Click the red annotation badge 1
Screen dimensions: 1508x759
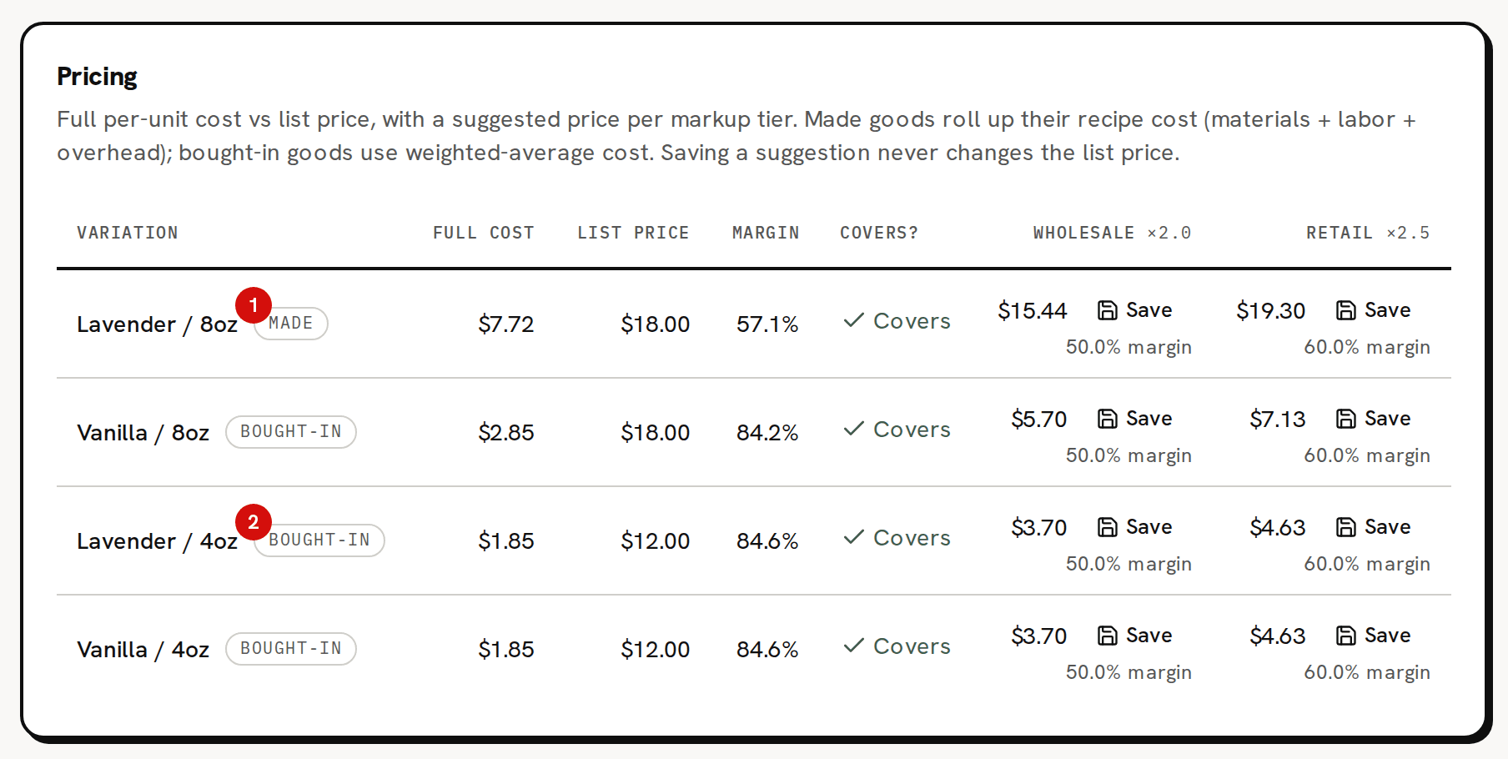click(x=254, y=305)
